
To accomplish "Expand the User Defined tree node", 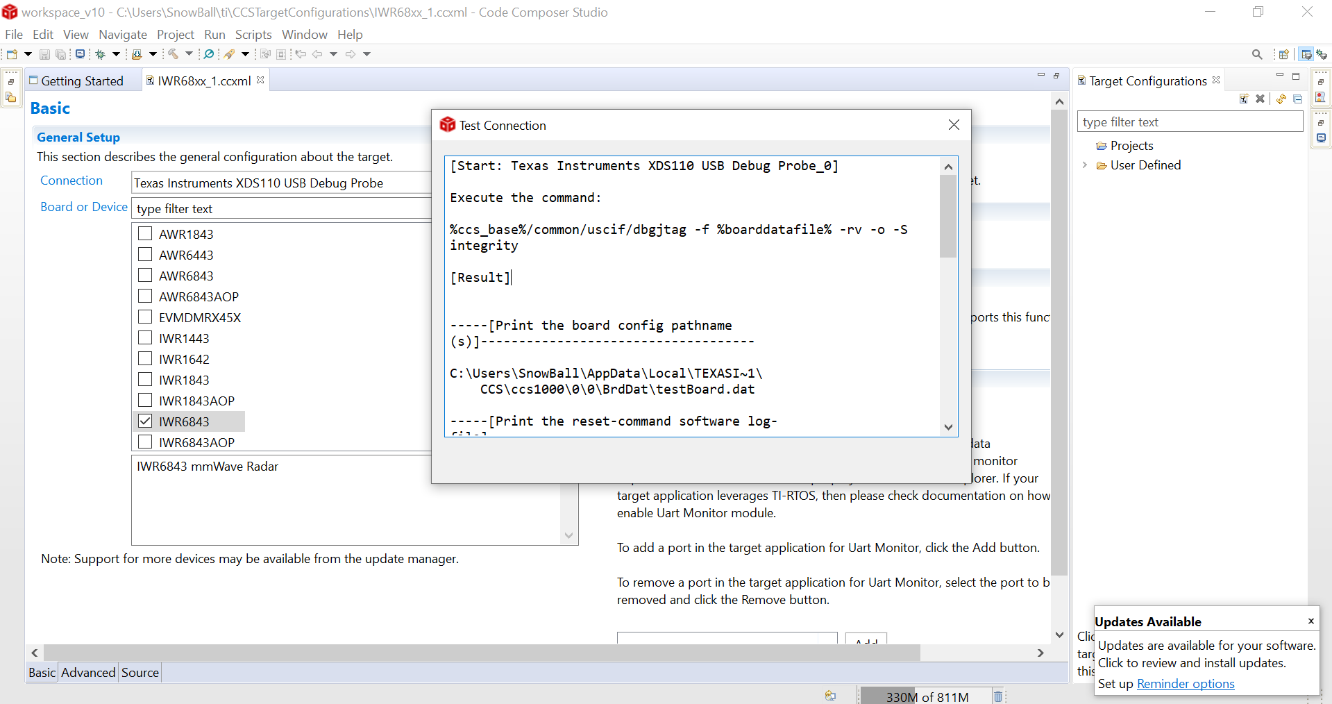I will click(x=1085, y=165).
